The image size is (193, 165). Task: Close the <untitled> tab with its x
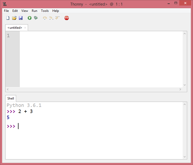coord(25,28)
